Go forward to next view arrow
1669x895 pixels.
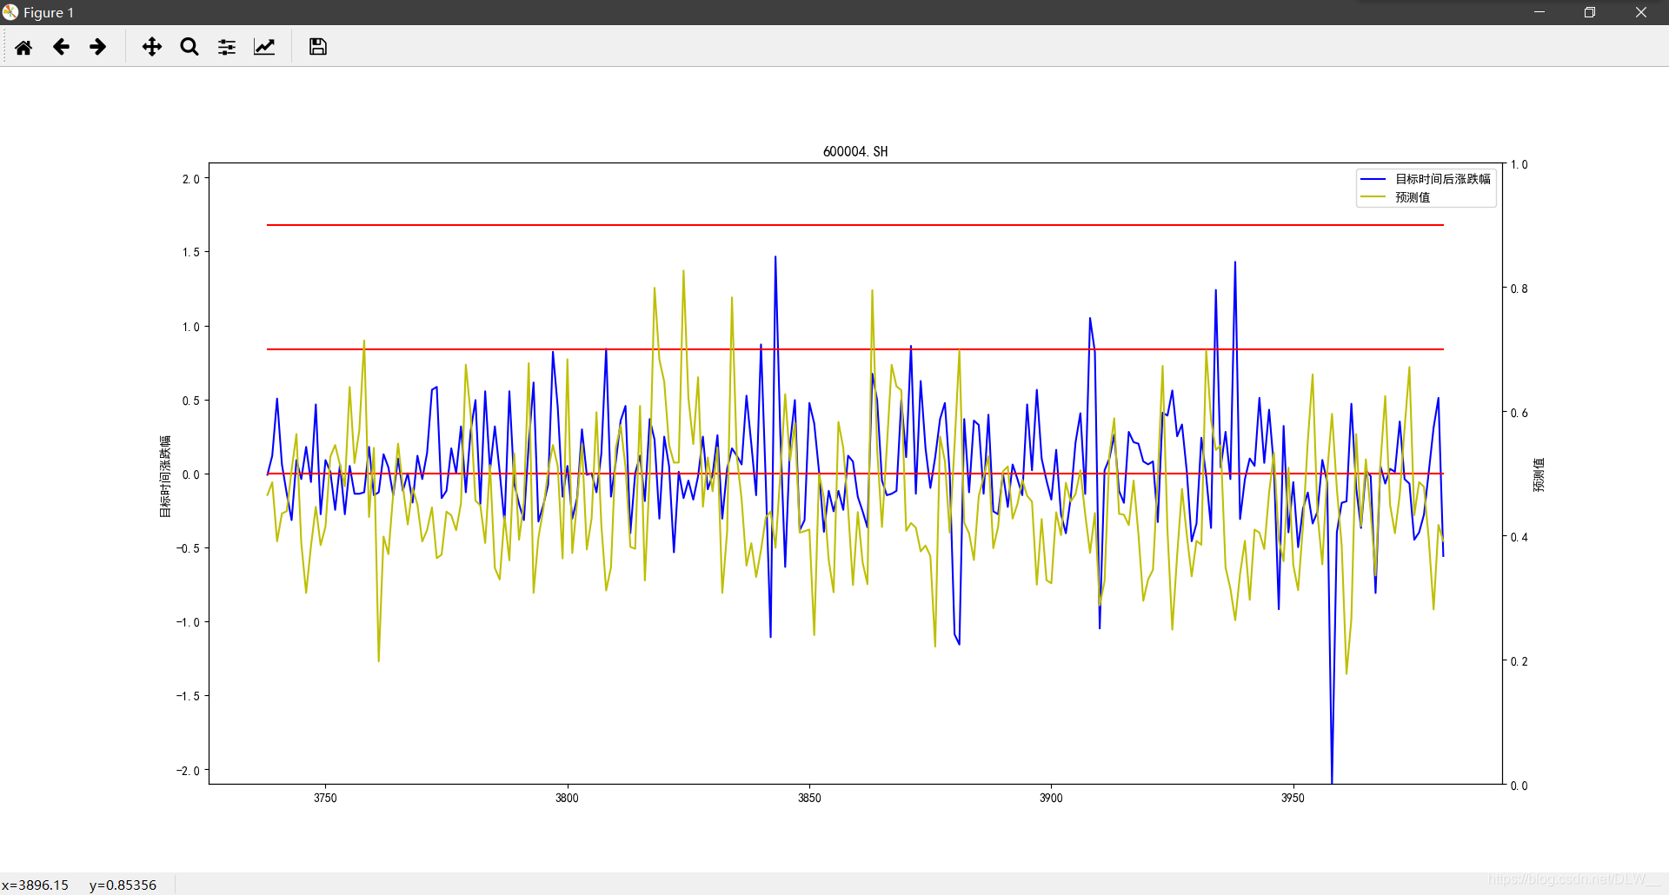[98, 47]
